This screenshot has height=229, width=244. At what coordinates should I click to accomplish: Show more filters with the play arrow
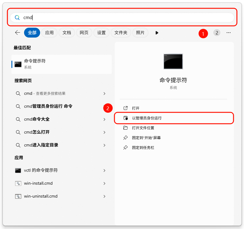coord(157,33)
